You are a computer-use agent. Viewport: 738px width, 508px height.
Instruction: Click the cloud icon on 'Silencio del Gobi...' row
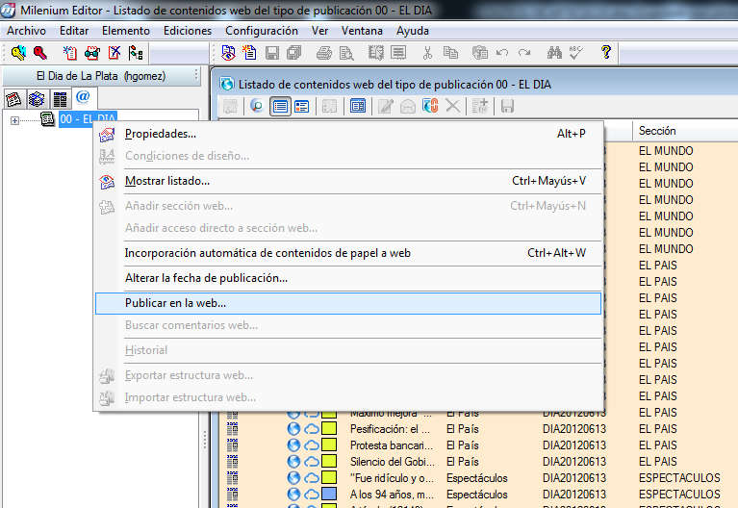click(311, 462)
